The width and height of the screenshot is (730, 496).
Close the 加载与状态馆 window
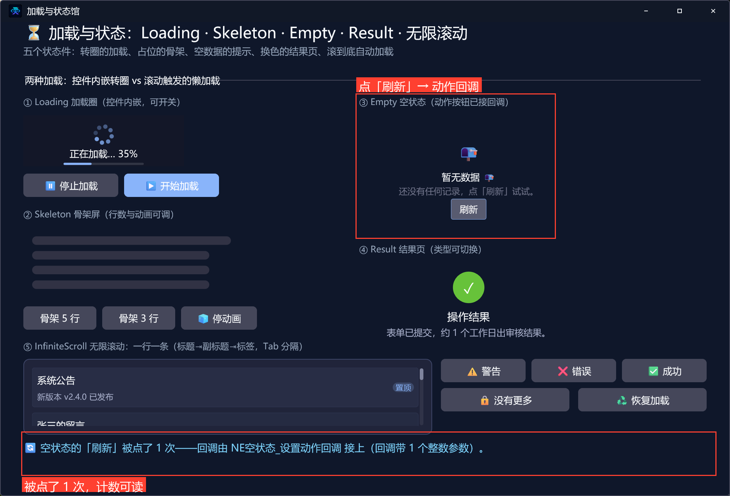tap(713, 11)
